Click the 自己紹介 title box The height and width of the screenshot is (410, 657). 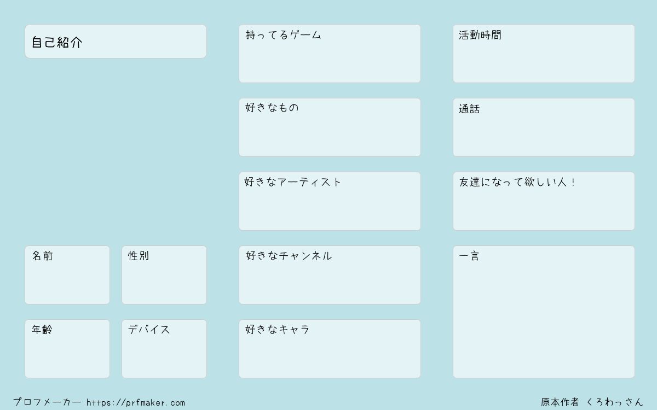pos(116,41)
